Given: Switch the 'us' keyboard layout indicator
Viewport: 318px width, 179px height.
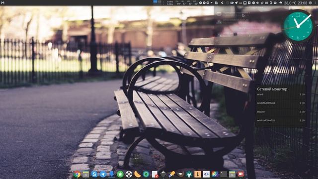Looking at the screenshot, I should pos(240,3).
